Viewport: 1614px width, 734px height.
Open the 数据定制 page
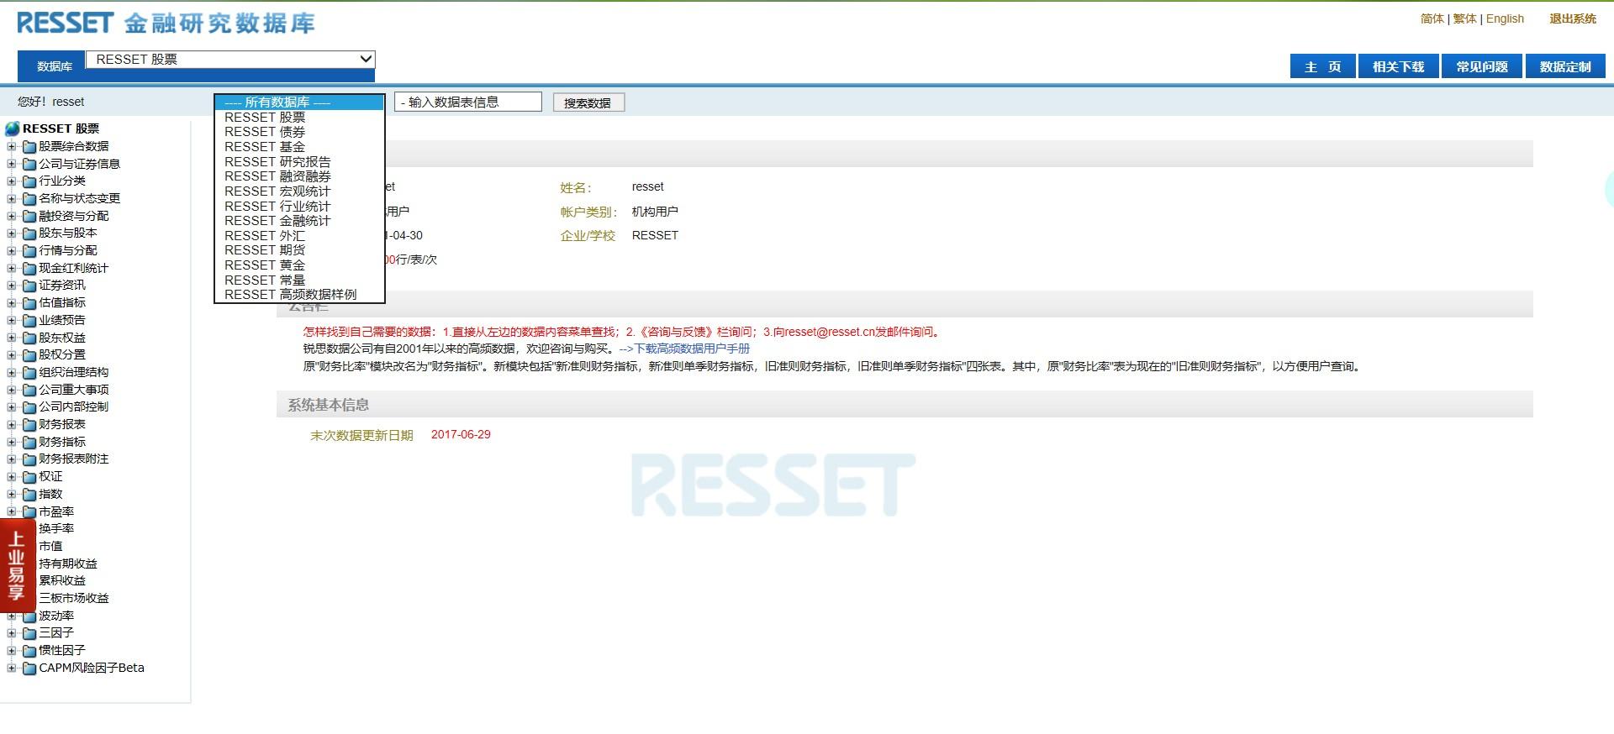[x=1565, y=66]
